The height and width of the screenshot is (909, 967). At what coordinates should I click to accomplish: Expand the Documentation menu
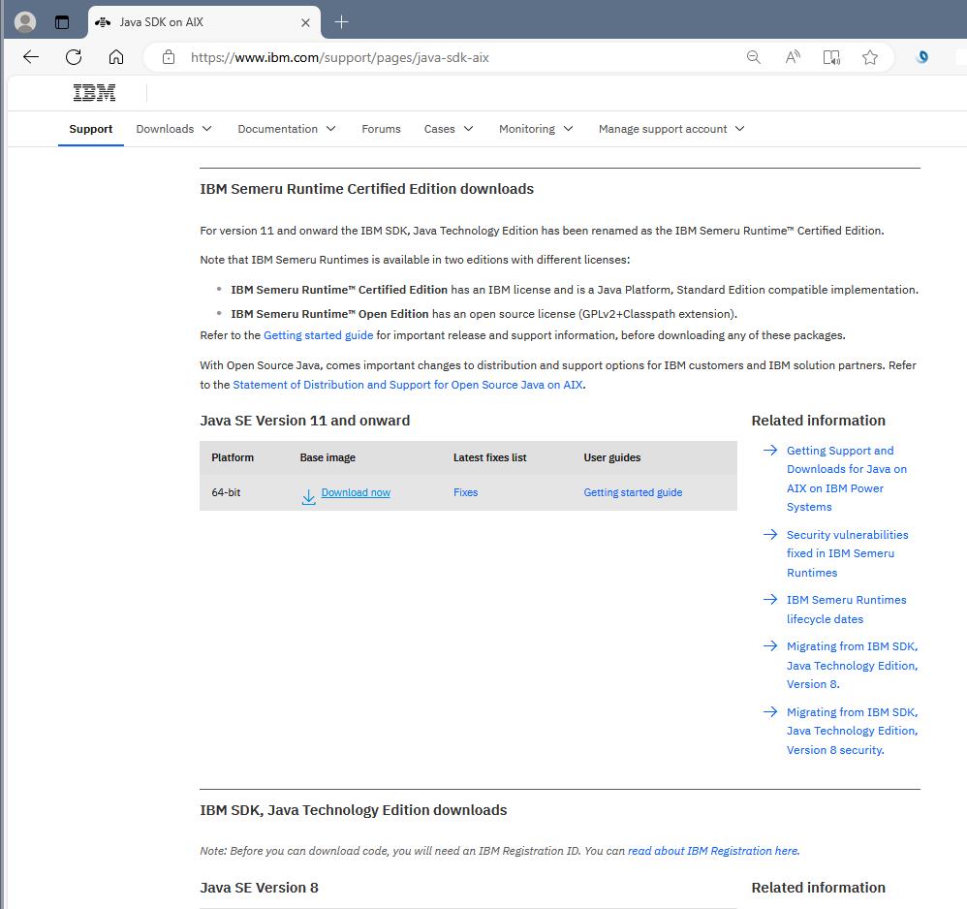click(287, 129)
